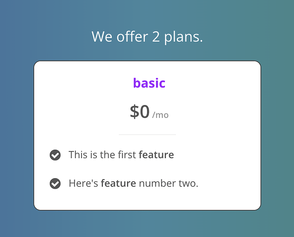Click the thin divider line below price

(x=147, y=135)
